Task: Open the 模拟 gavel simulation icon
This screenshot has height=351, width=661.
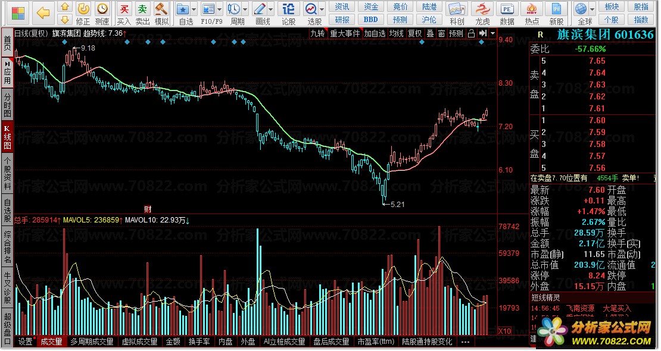Action: coord(161,9)
